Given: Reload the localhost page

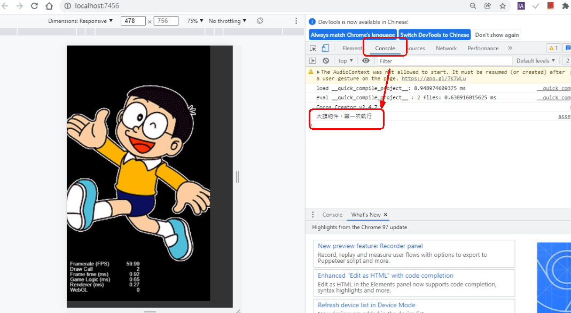Looking at the screenshot, I should tap(34, 6).
